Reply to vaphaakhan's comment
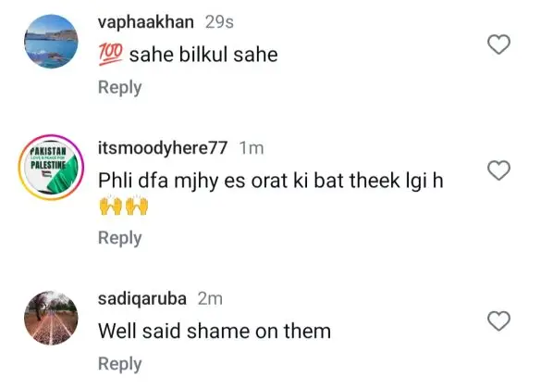The height and width of the screenshot is (389, 541). click(x=119, y=87)
